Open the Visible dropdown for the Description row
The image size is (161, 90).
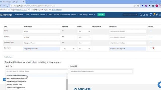(84, 49)
